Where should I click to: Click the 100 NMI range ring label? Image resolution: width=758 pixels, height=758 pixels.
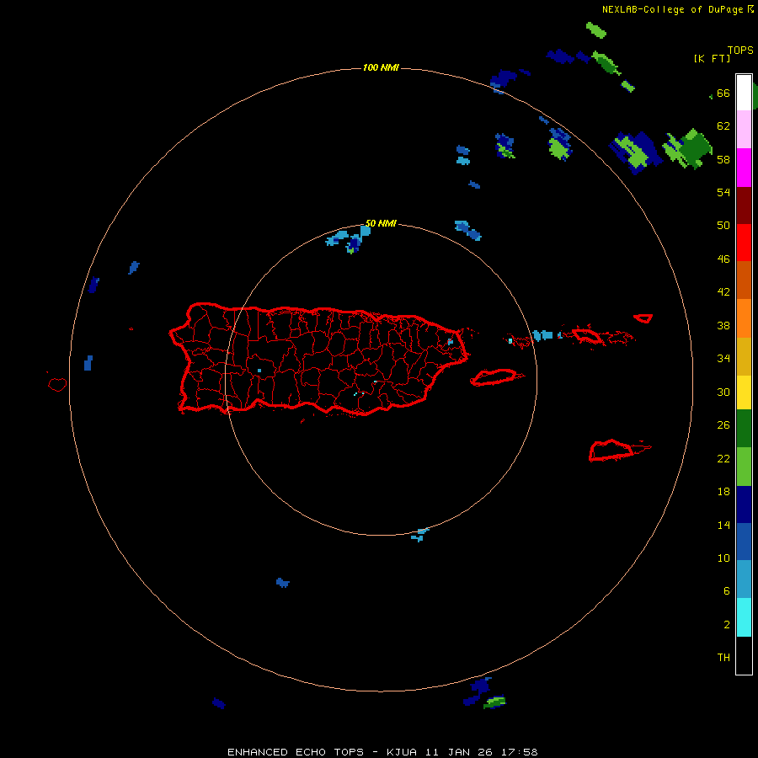coord(381,67)
